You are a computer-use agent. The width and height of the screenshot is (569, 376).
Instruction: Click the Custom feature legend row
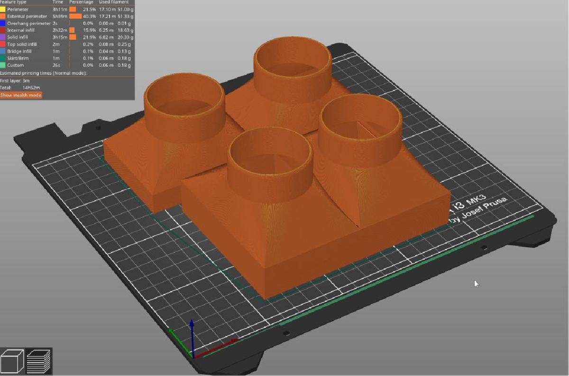coord(15,65)
